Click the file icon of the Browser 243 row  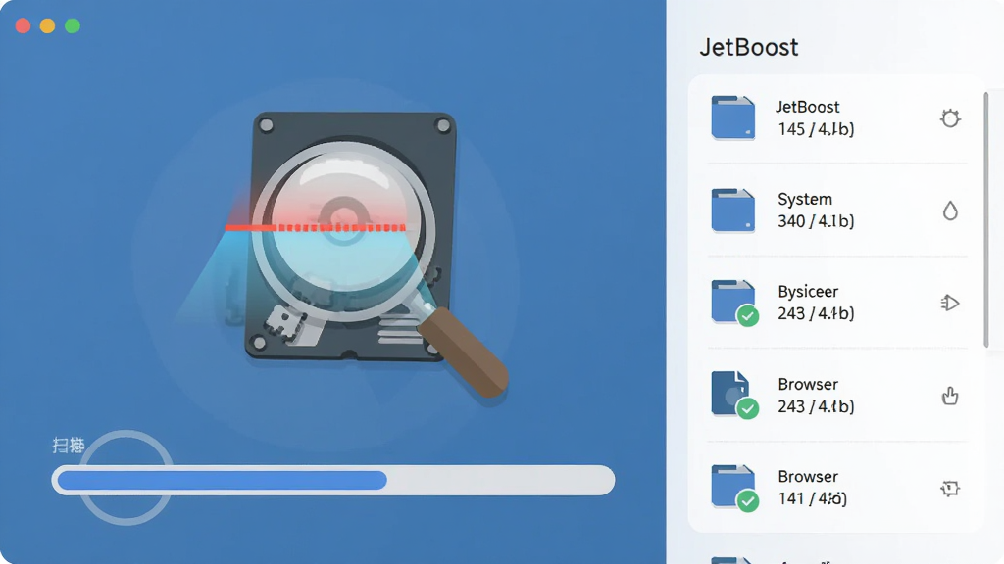coord(729,394)
